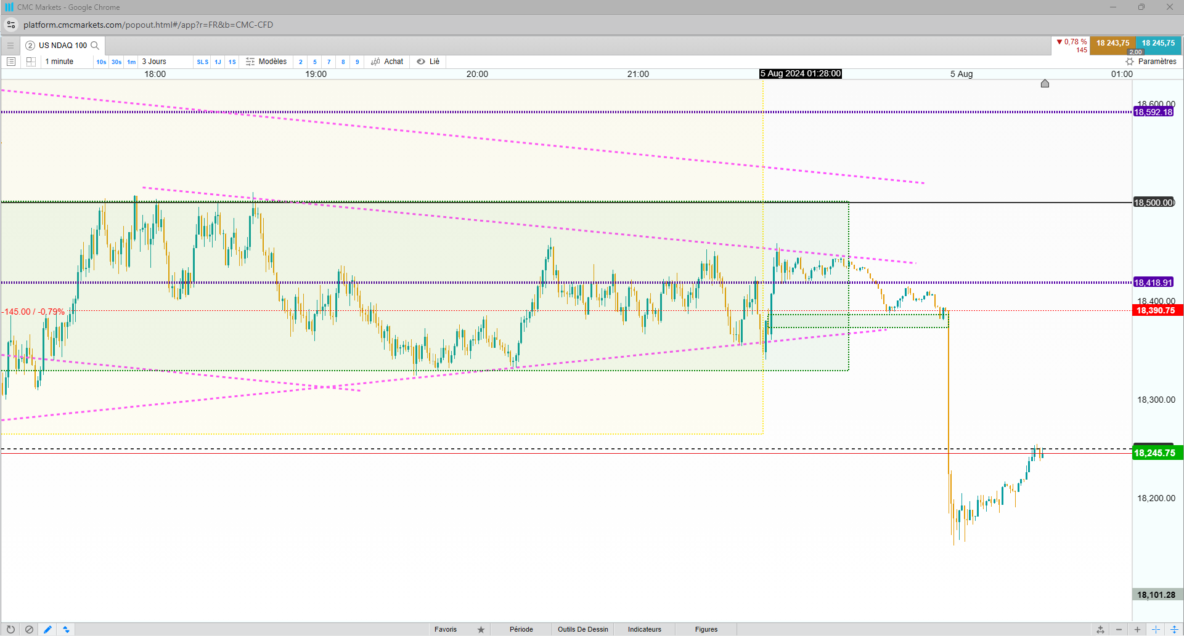The image size is (1184, 636).
Task: Click the icon left of the zoom out button
Action: coord(1100,629)
